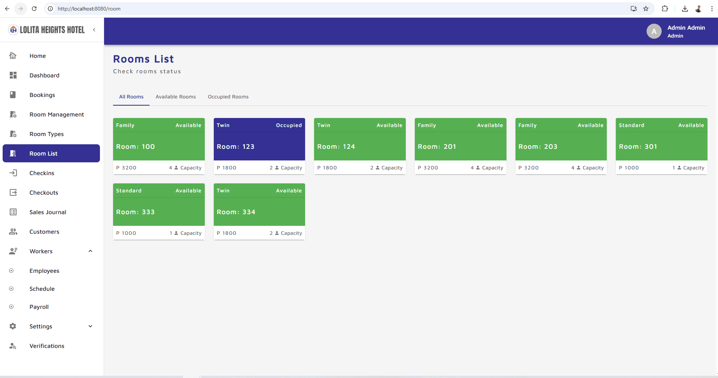Reload the page in the browser

click(34, 9)
